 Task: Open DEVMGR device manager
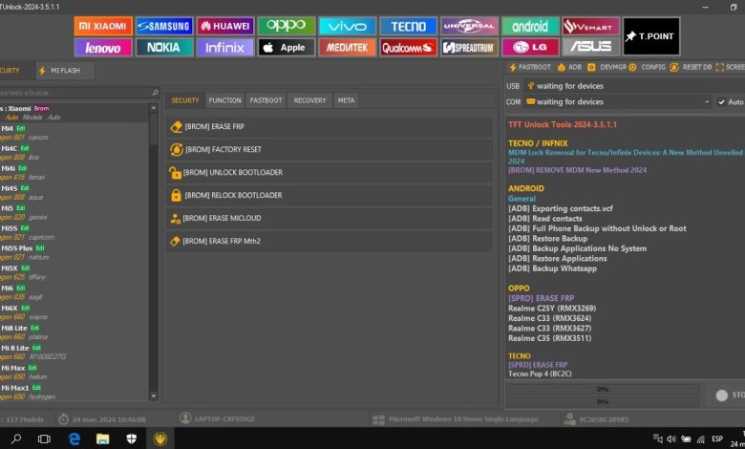607,67
